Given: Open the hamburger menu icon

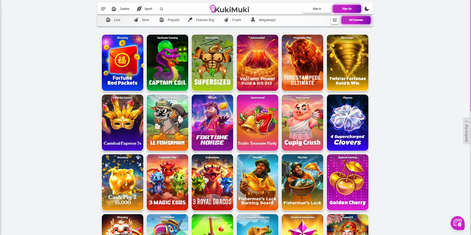Looking at the screenshot, I should (x=103, y=9).
